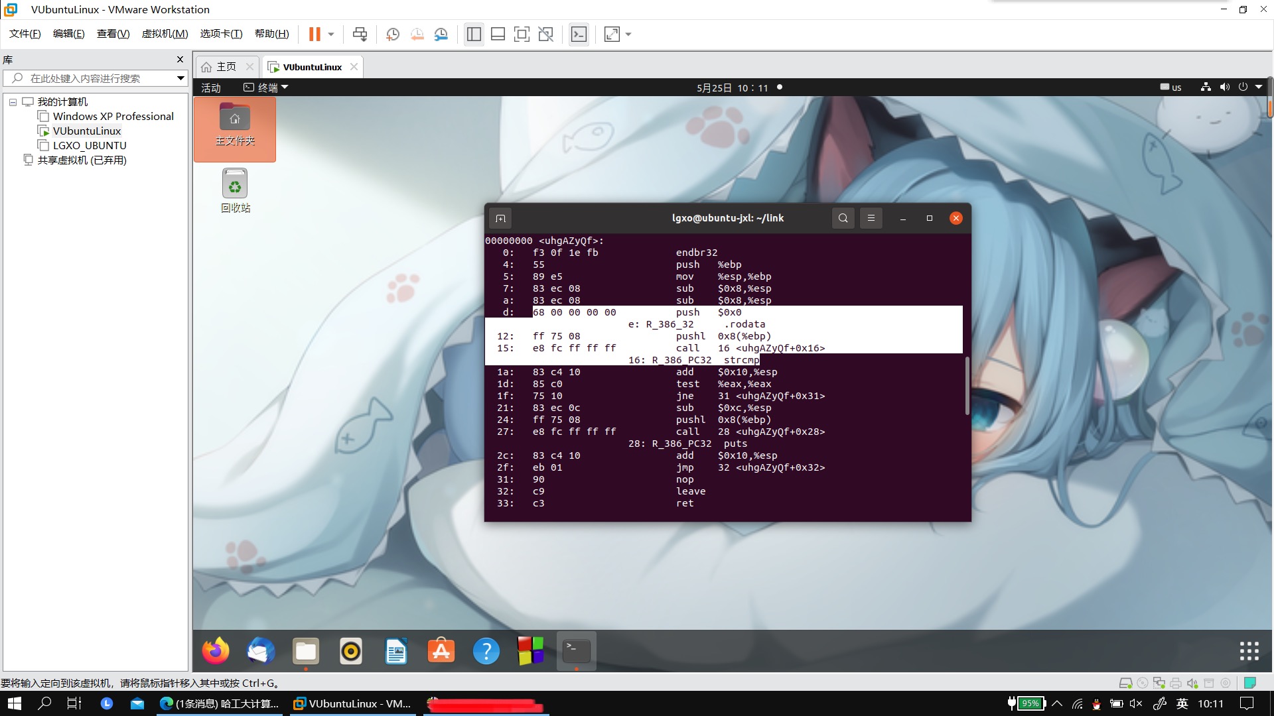1274x716 pixels.
Task: Click the Ubuntu network status icon
Action: pos(1206,88)
